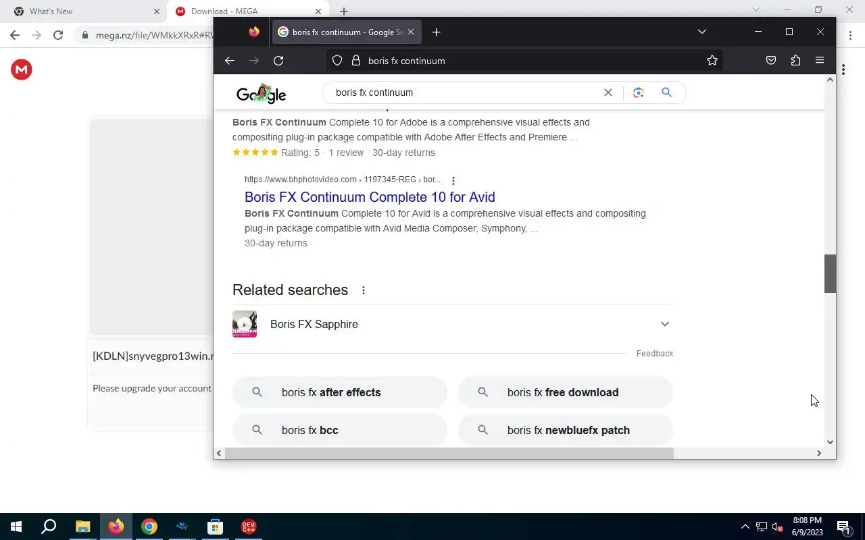This screenshot has height=540, width=865.
Task: Open File Explorer from taskbar
Action: tap(82, 526)
